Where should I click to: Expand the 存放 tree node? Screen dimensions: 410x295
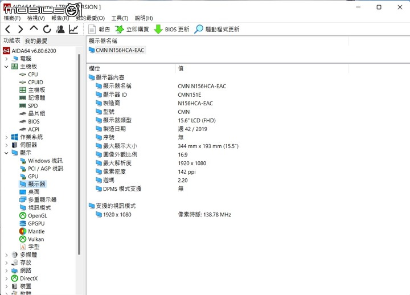point(6,263)
